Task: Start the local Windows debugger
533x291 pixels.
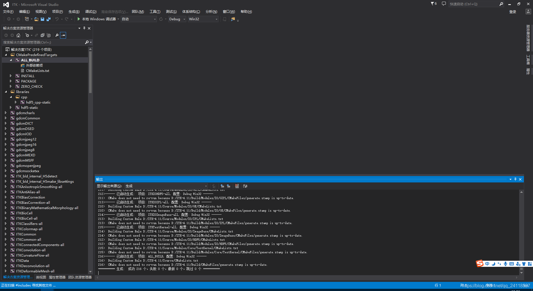Action: [x=96, y=19]
